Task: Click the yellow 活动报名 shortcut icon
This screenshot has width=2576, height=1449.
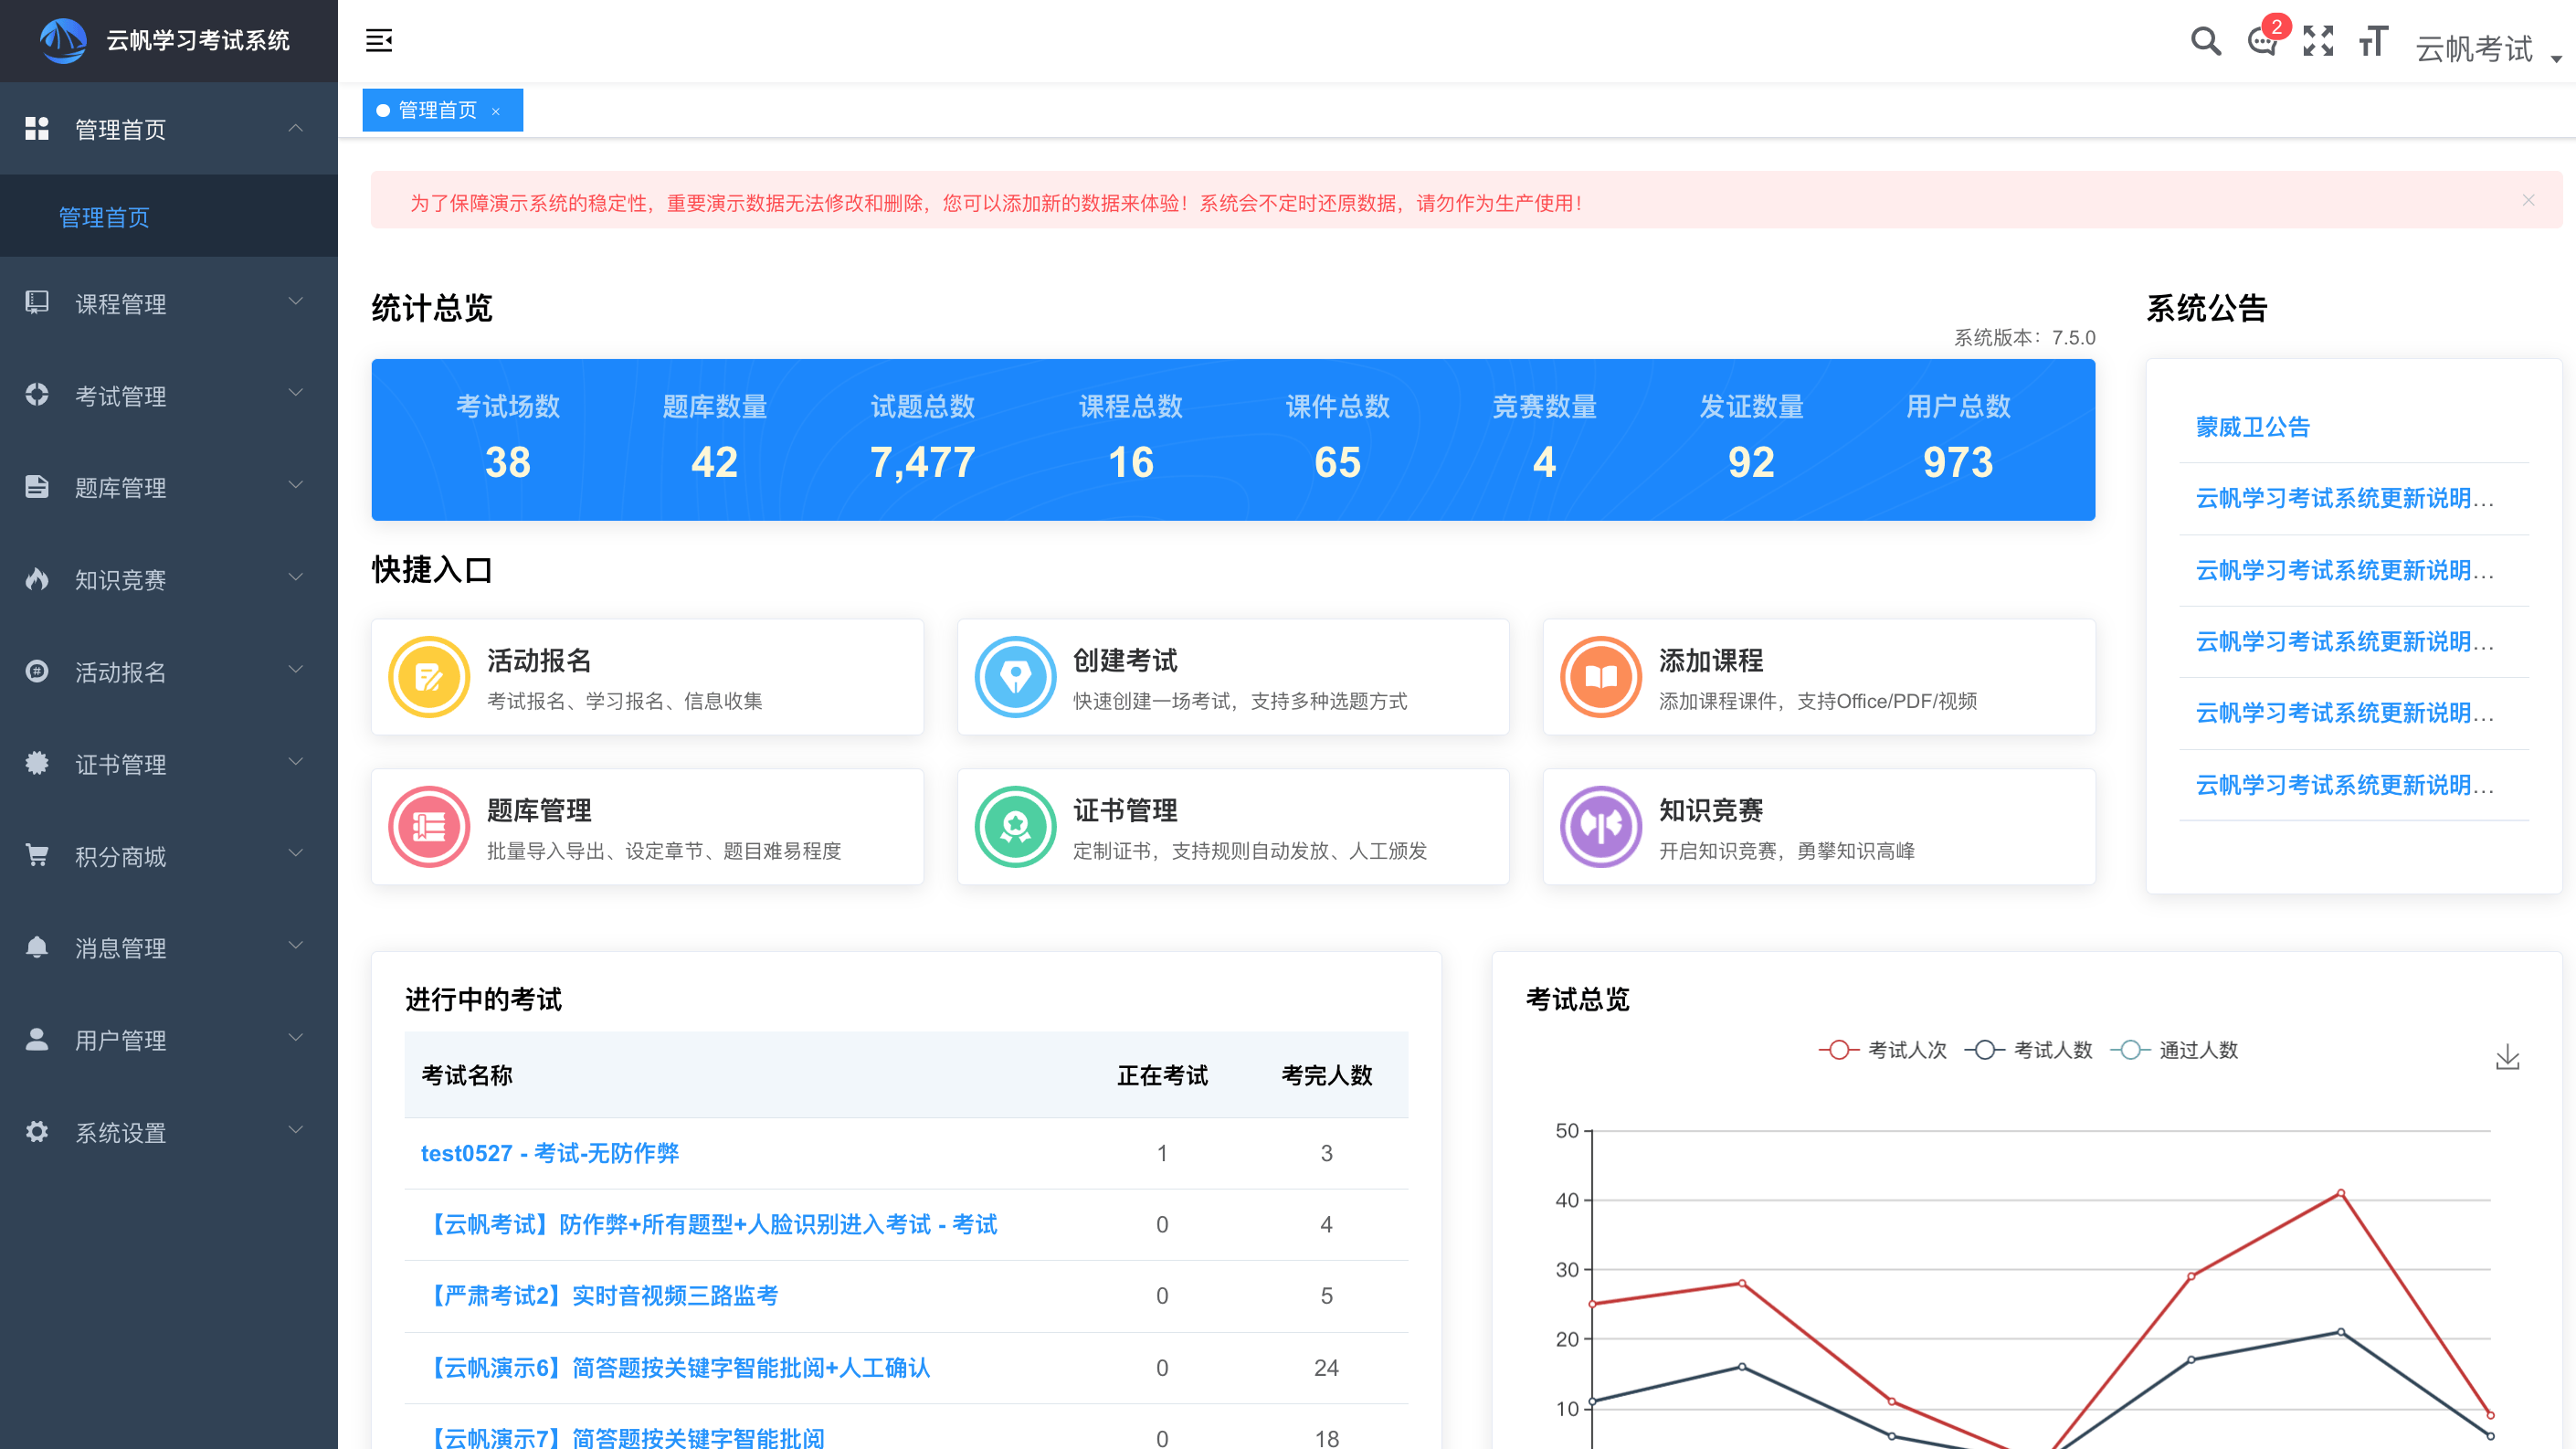Action: tap(429, 677)
